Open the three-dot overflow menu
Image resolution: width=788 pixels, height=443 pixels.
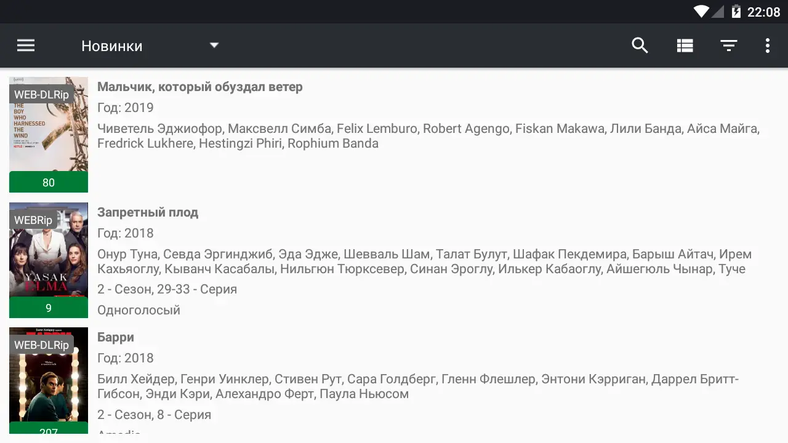click(x=767, y=46)
